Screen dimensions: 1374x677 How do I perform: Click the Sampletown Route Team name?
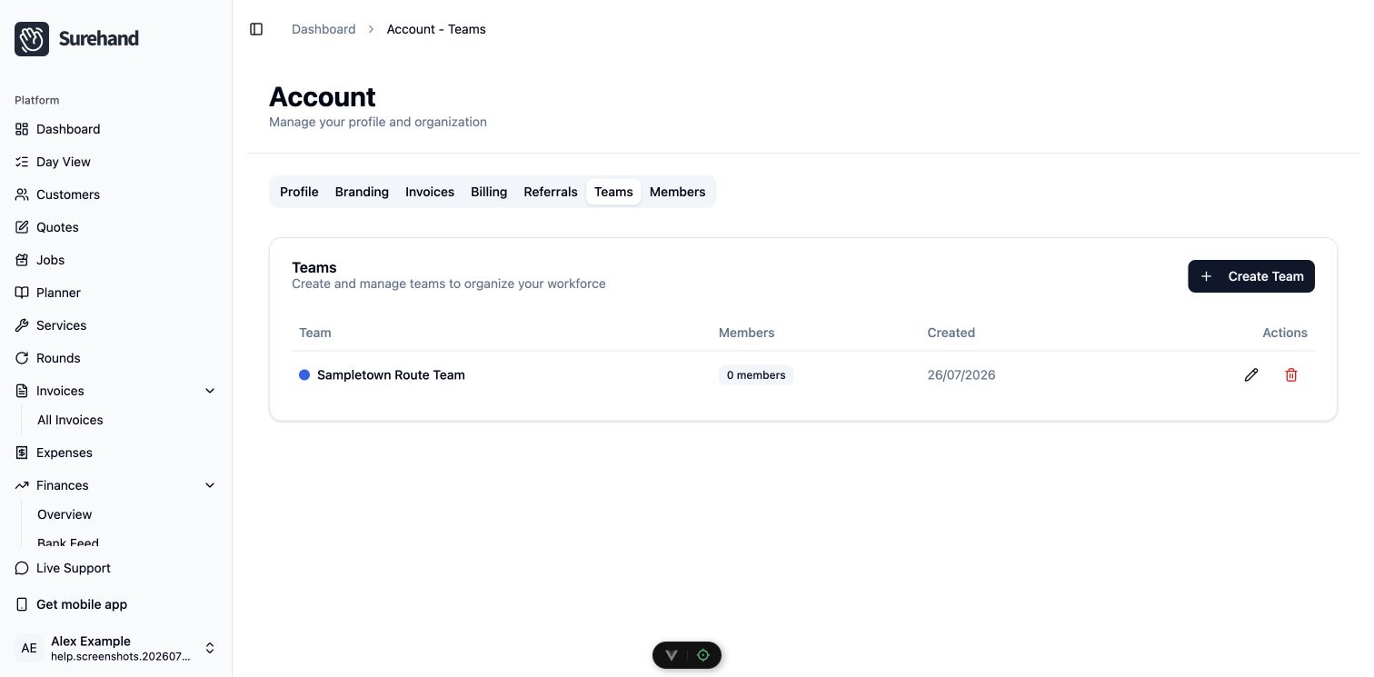[391, 374]
